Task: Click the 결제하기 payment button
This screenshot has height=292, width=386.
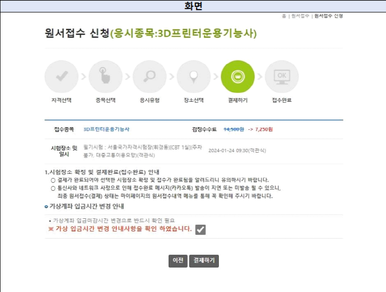Action: point(204,261)
